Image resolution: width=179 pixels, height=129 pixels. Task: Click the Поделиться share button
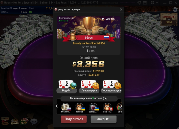point(74,119)
